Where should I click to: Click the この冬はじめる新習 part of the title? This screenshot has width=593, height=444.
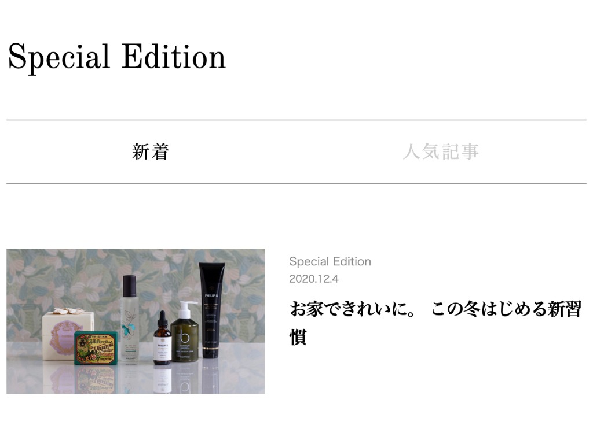(x=506, y=309)
